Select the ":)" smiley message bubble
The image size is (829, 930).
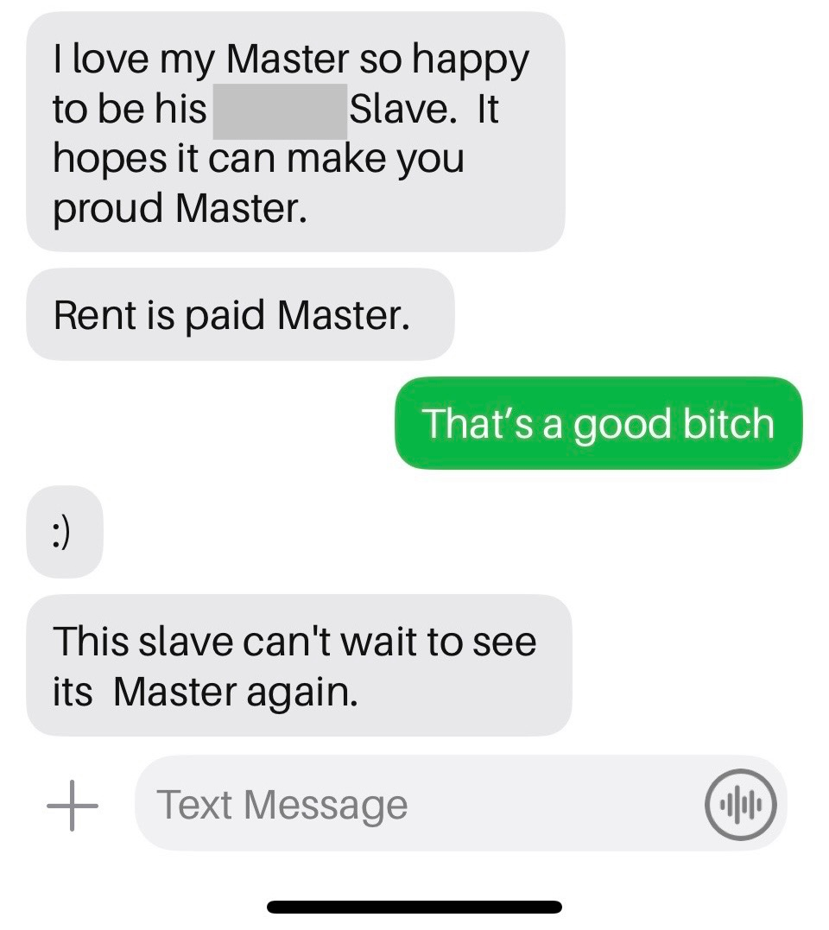point(65,532)
